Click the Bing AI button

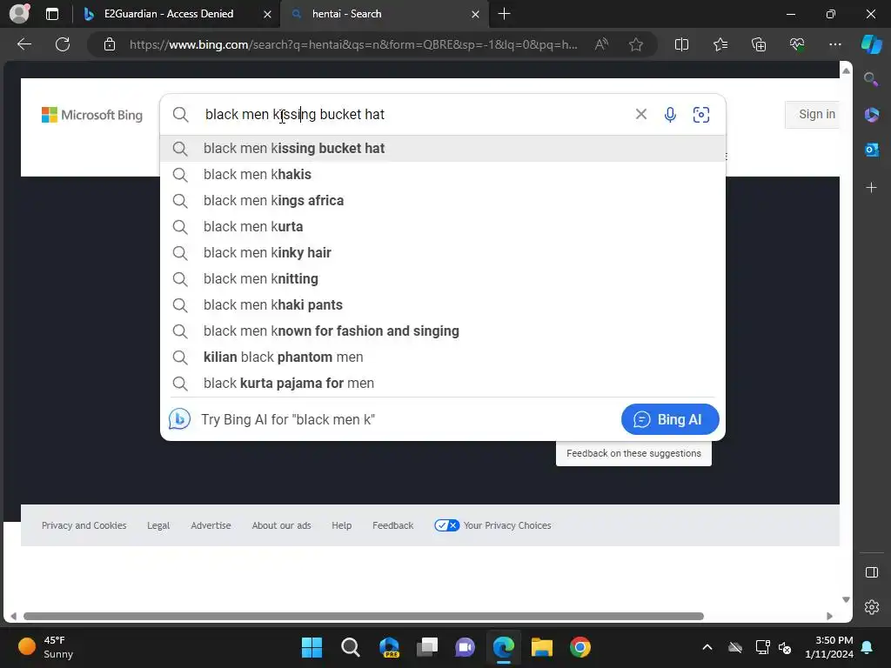point(670,419)
